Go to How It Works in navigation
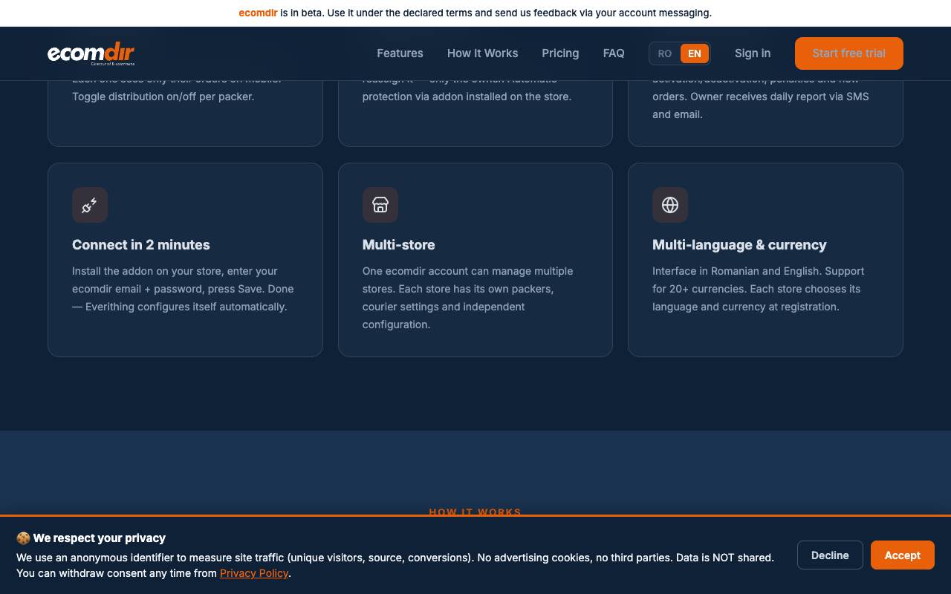Screen dimensions: 951x594 [x=483, y=53]
